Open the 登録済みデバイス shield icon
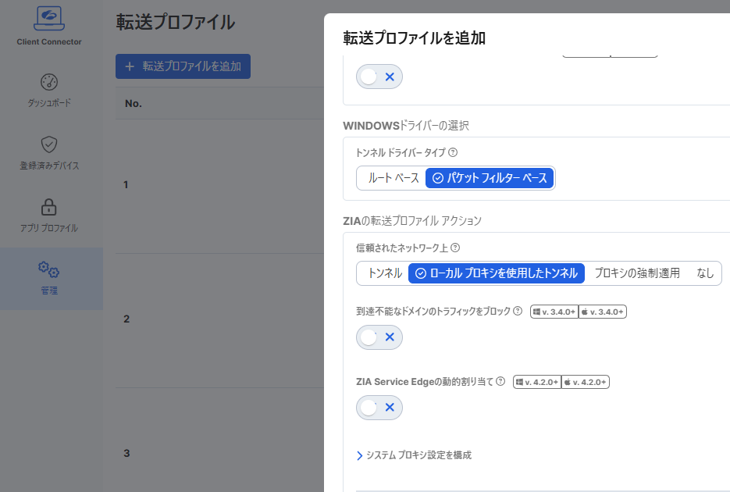 [49, 144]
